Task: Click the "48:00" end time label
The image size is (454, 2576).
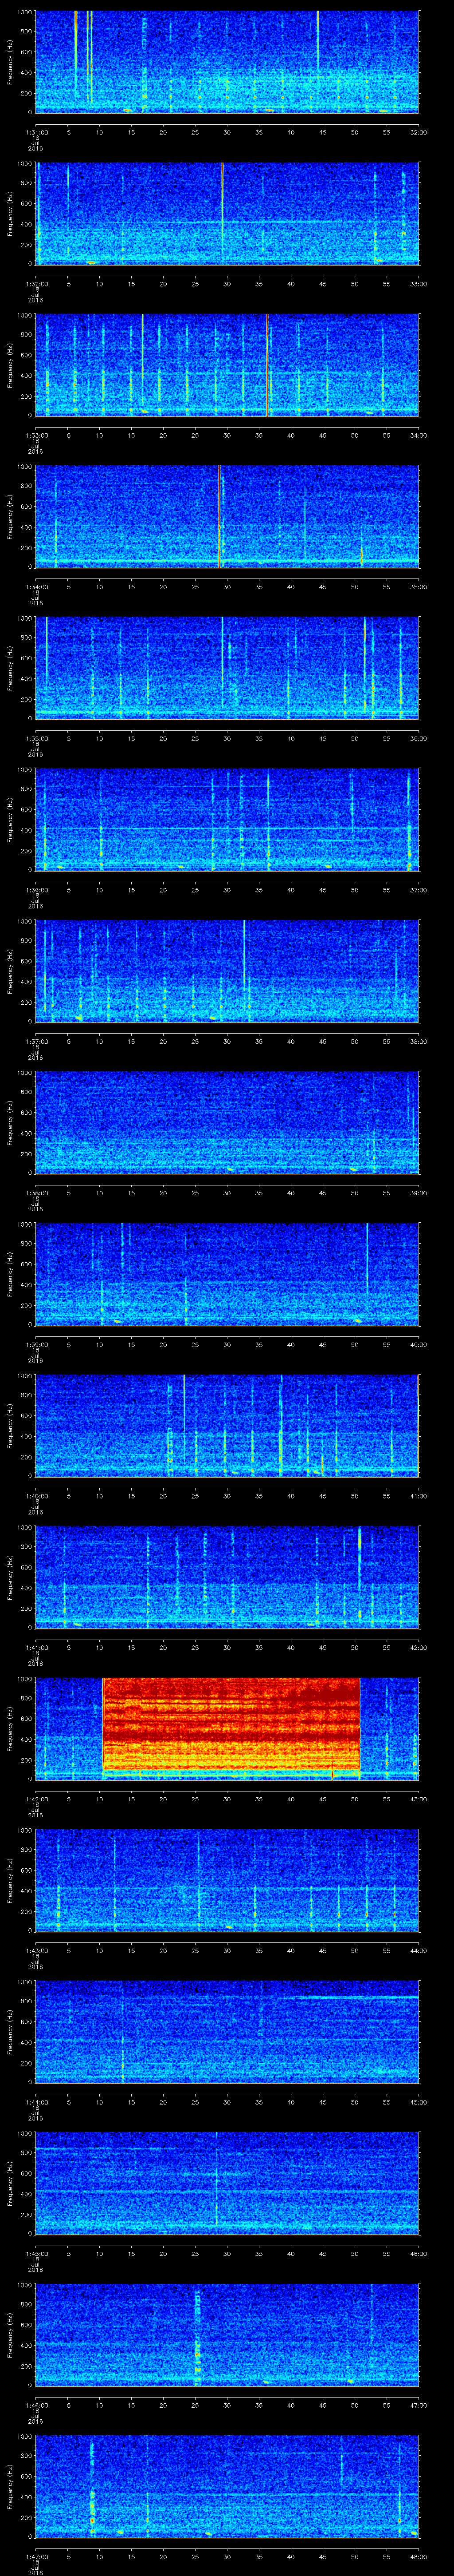Action: point(418,2556)
